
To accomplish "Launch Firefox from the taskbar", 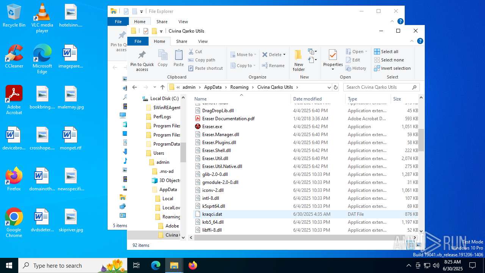I will pos(193,265).
